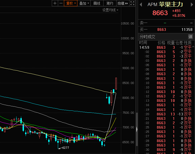
Task: Toggle 简约 simplified display mode
Action: click(x=110, y=3)
